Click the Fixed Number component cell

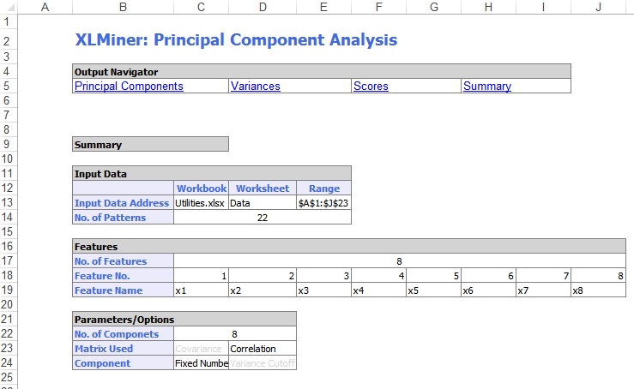coord(201,363)
